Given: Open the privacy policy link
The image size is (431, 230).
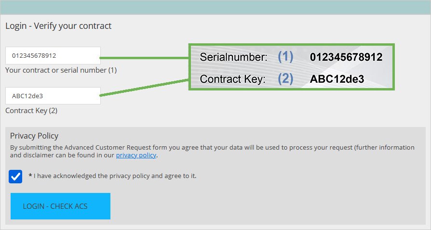Looking at the screenshot, I should (136, 155).
